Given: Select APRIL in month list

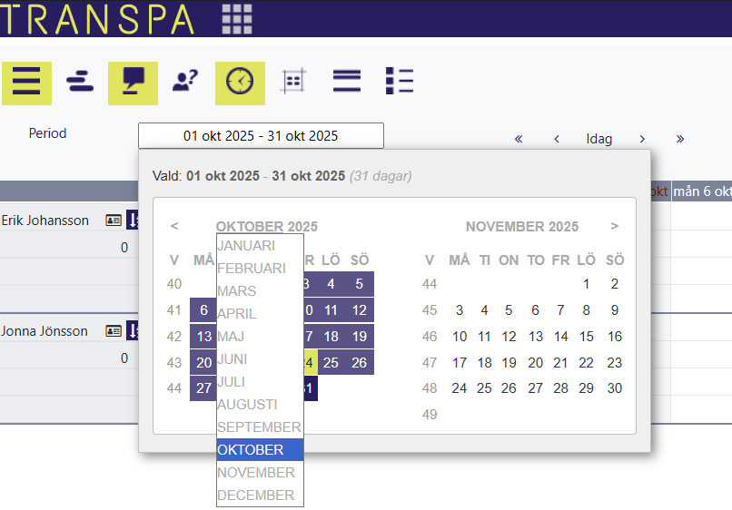Looking at the screenshot, I should 260,314.
